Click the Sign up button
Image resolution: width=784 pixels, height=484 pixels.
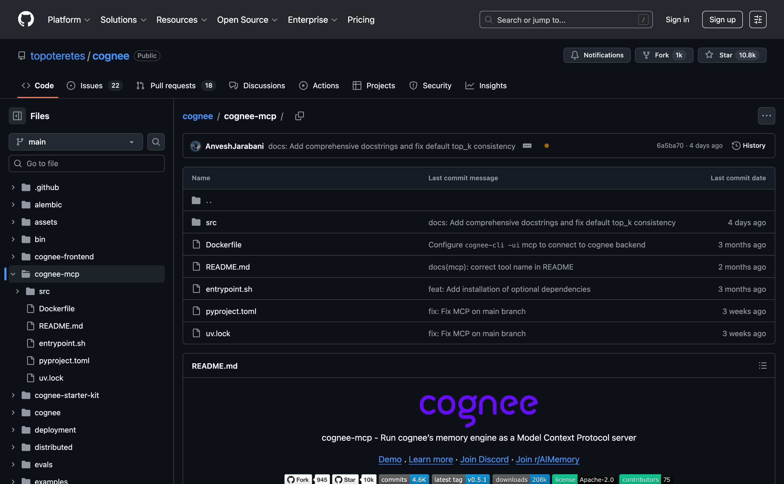722,19
